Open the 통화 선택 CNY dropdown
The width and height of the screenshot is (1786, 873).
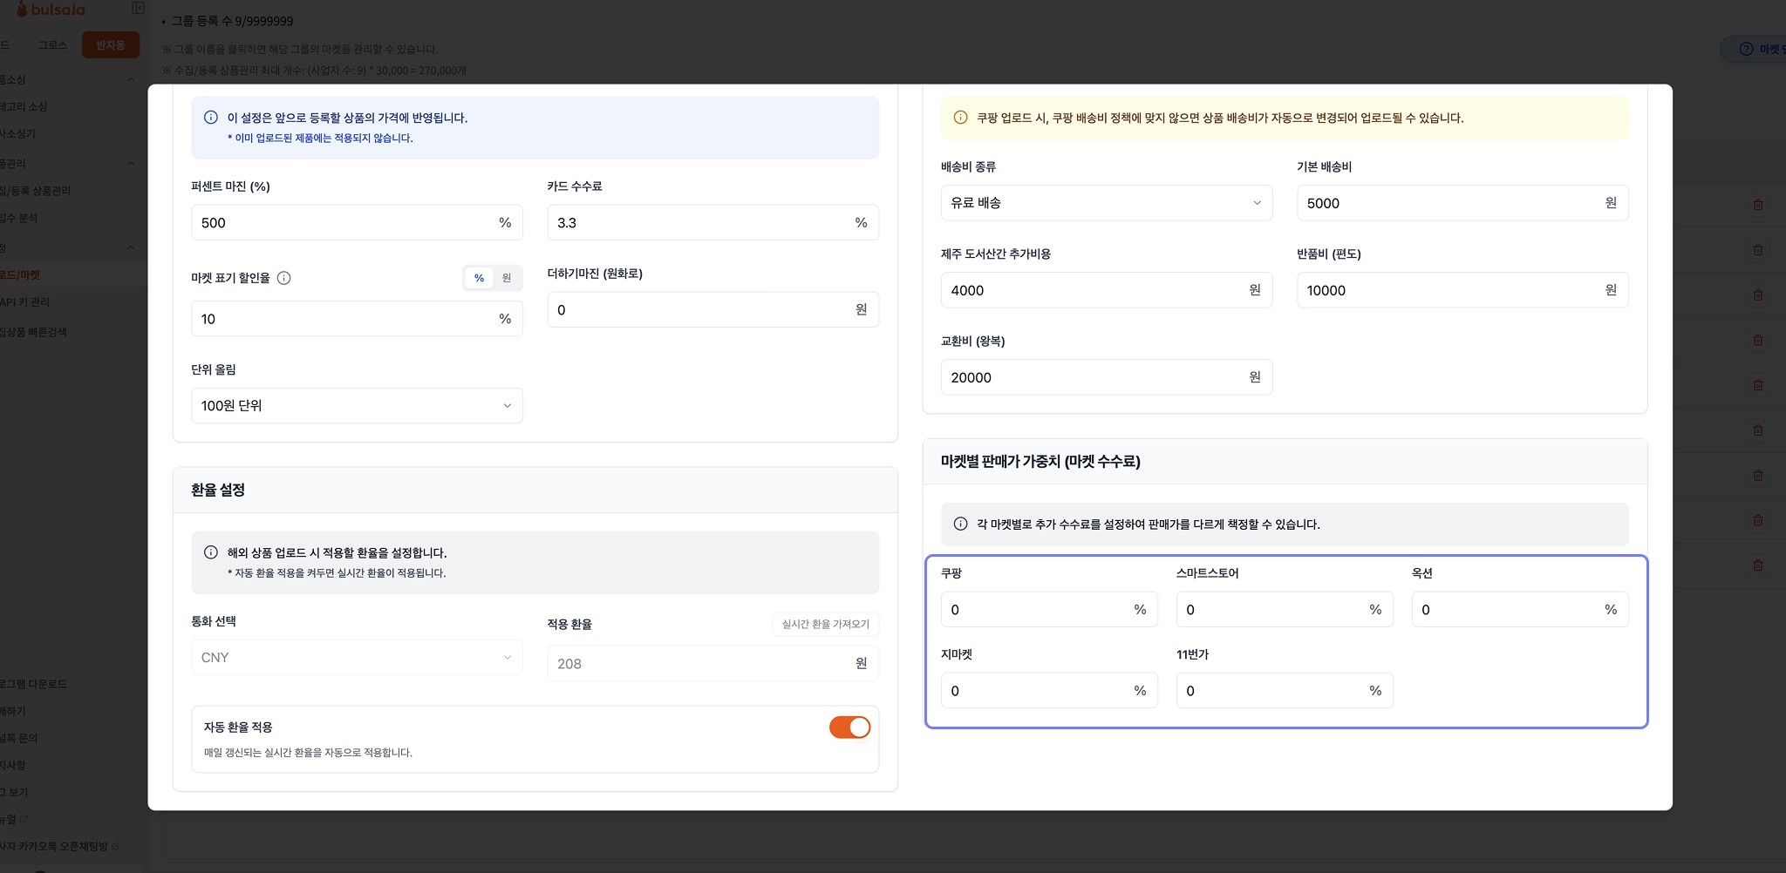(x=357, y=658)
